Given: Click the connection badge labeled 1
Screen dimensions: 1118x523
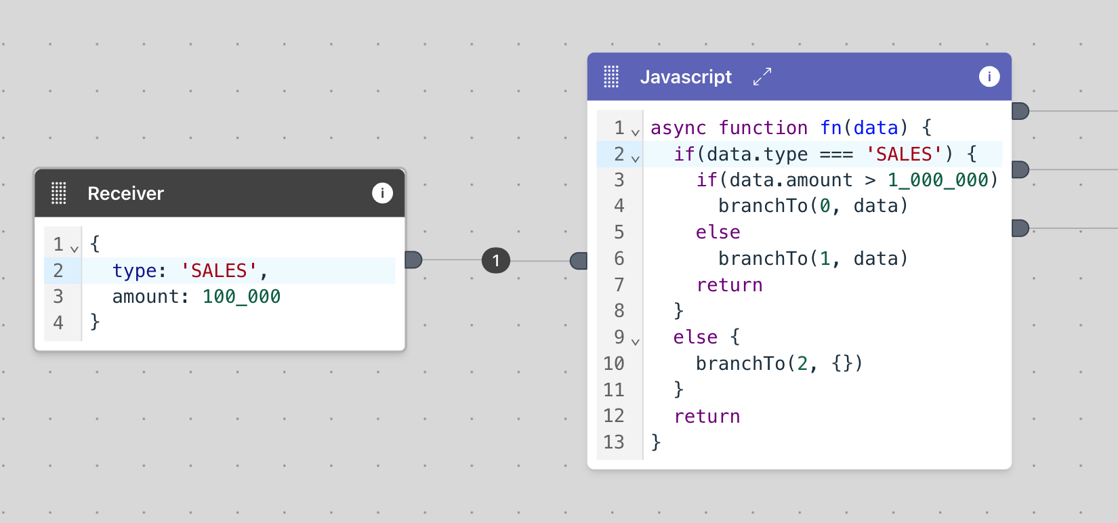Looking at the screenshot, I should (496, 260).
